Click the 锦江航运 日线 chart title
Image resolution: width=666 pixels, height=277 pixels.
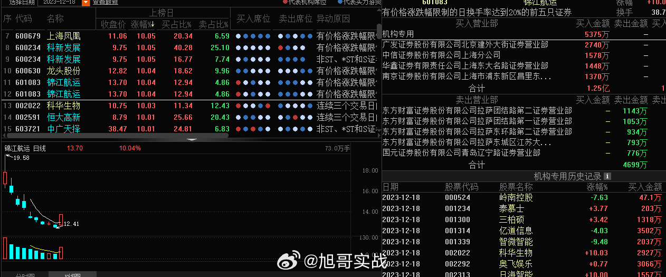25,148
